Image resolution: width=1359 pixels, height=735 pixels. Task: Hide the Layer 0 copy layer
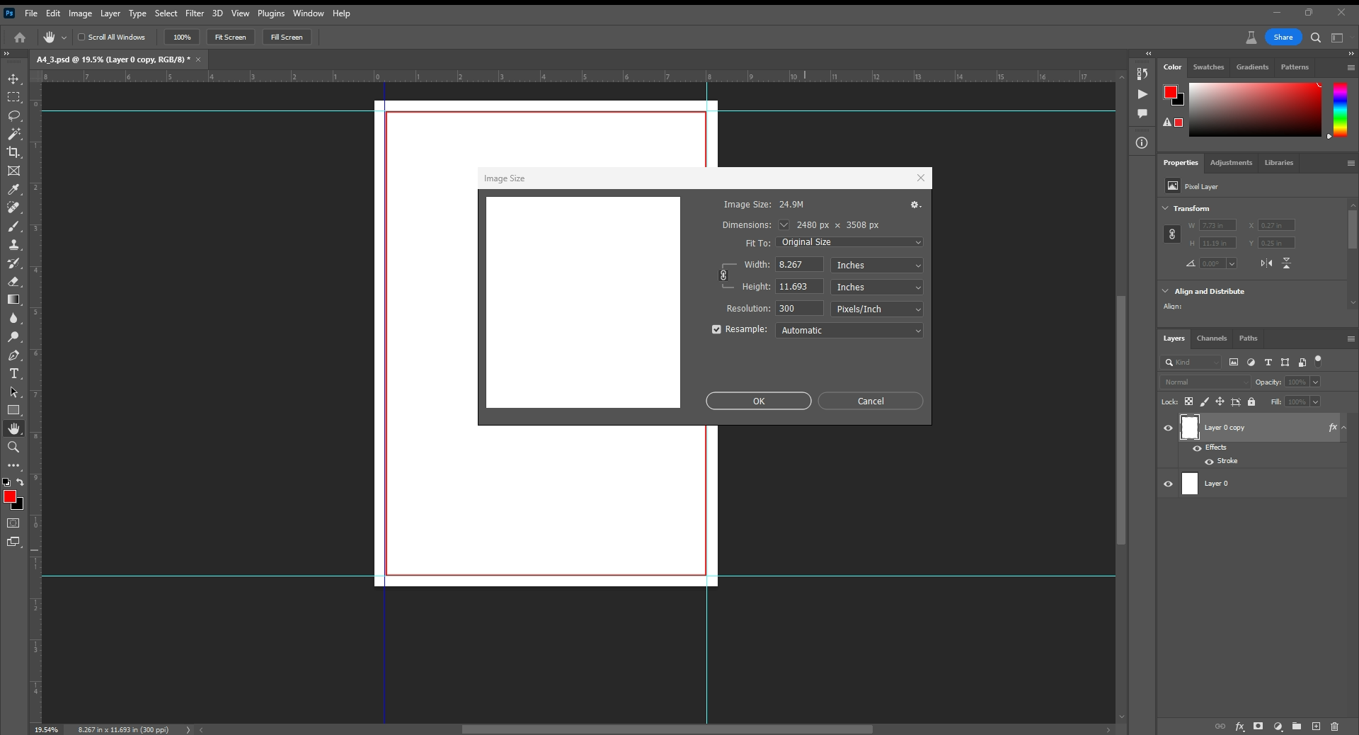point(1167,428)
